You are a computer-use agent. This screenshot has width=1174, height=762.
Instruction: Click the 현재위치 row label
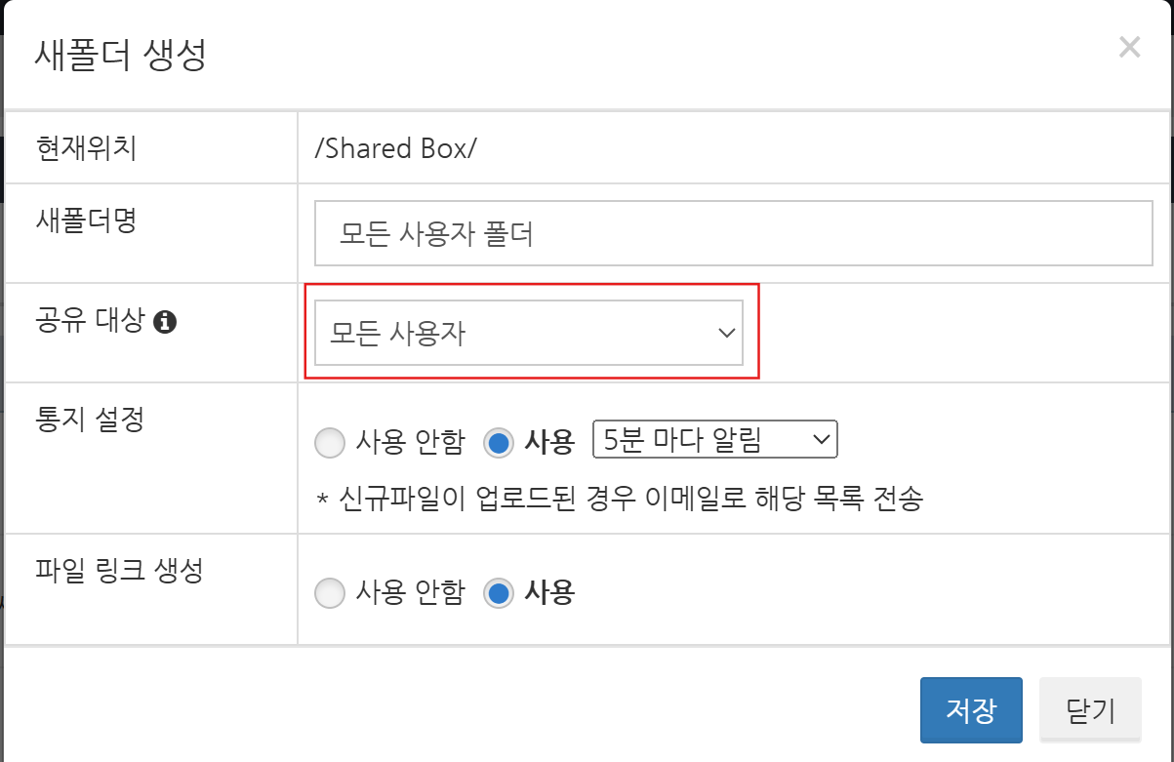[86, 148]
